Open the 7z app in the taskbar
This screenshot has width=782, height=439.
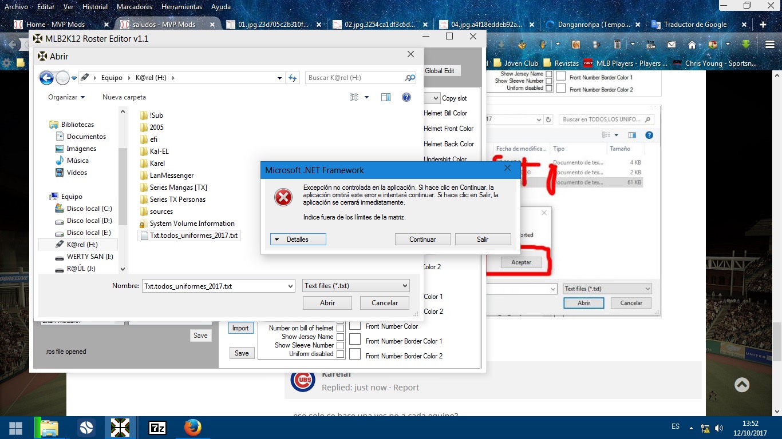157,428
